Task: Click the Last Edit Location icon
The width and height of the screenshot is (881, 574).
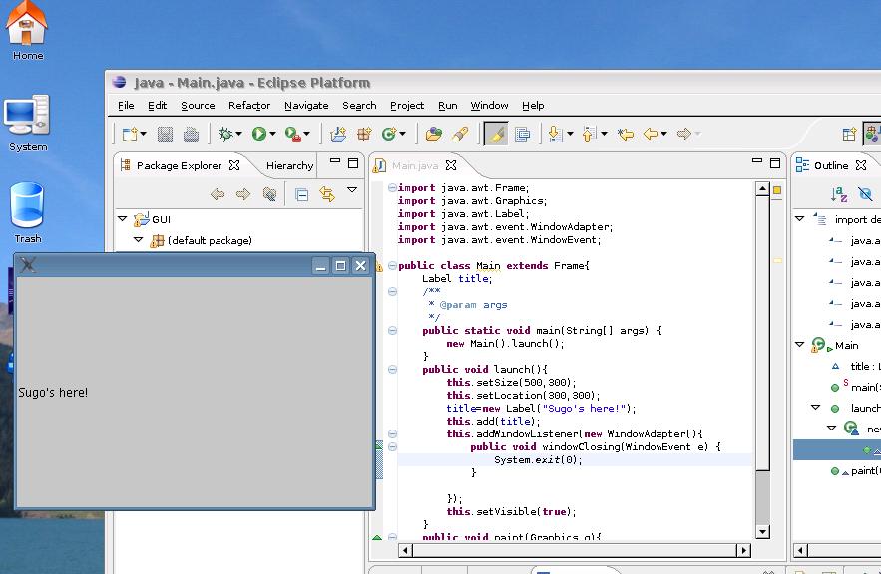Action: [x=626, y=134]
